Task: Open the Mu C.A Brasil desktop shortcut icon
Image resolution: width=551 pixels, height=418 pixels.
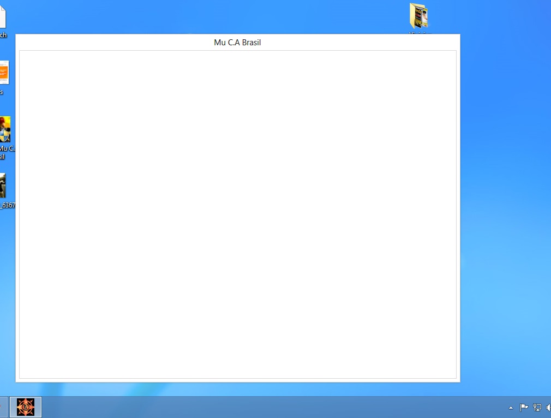Action: (x=5, y=129)
